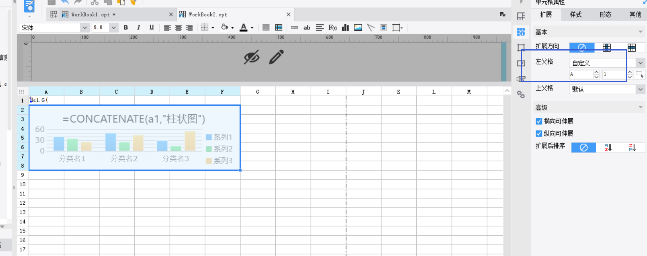Insert chart element
The height and width of the screenshot is (256, 647).
[345, 27]
